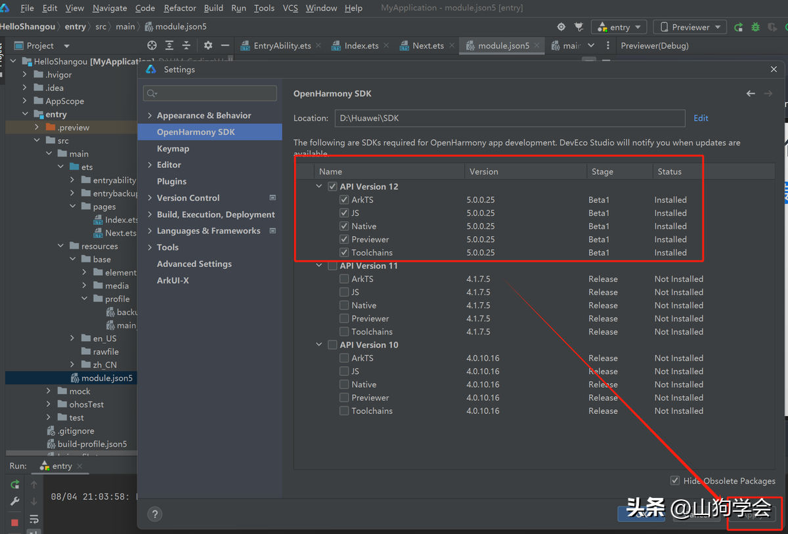Expand Editor settings section
The width and height of the screenshot is (788, 534).
coord(150,165)
